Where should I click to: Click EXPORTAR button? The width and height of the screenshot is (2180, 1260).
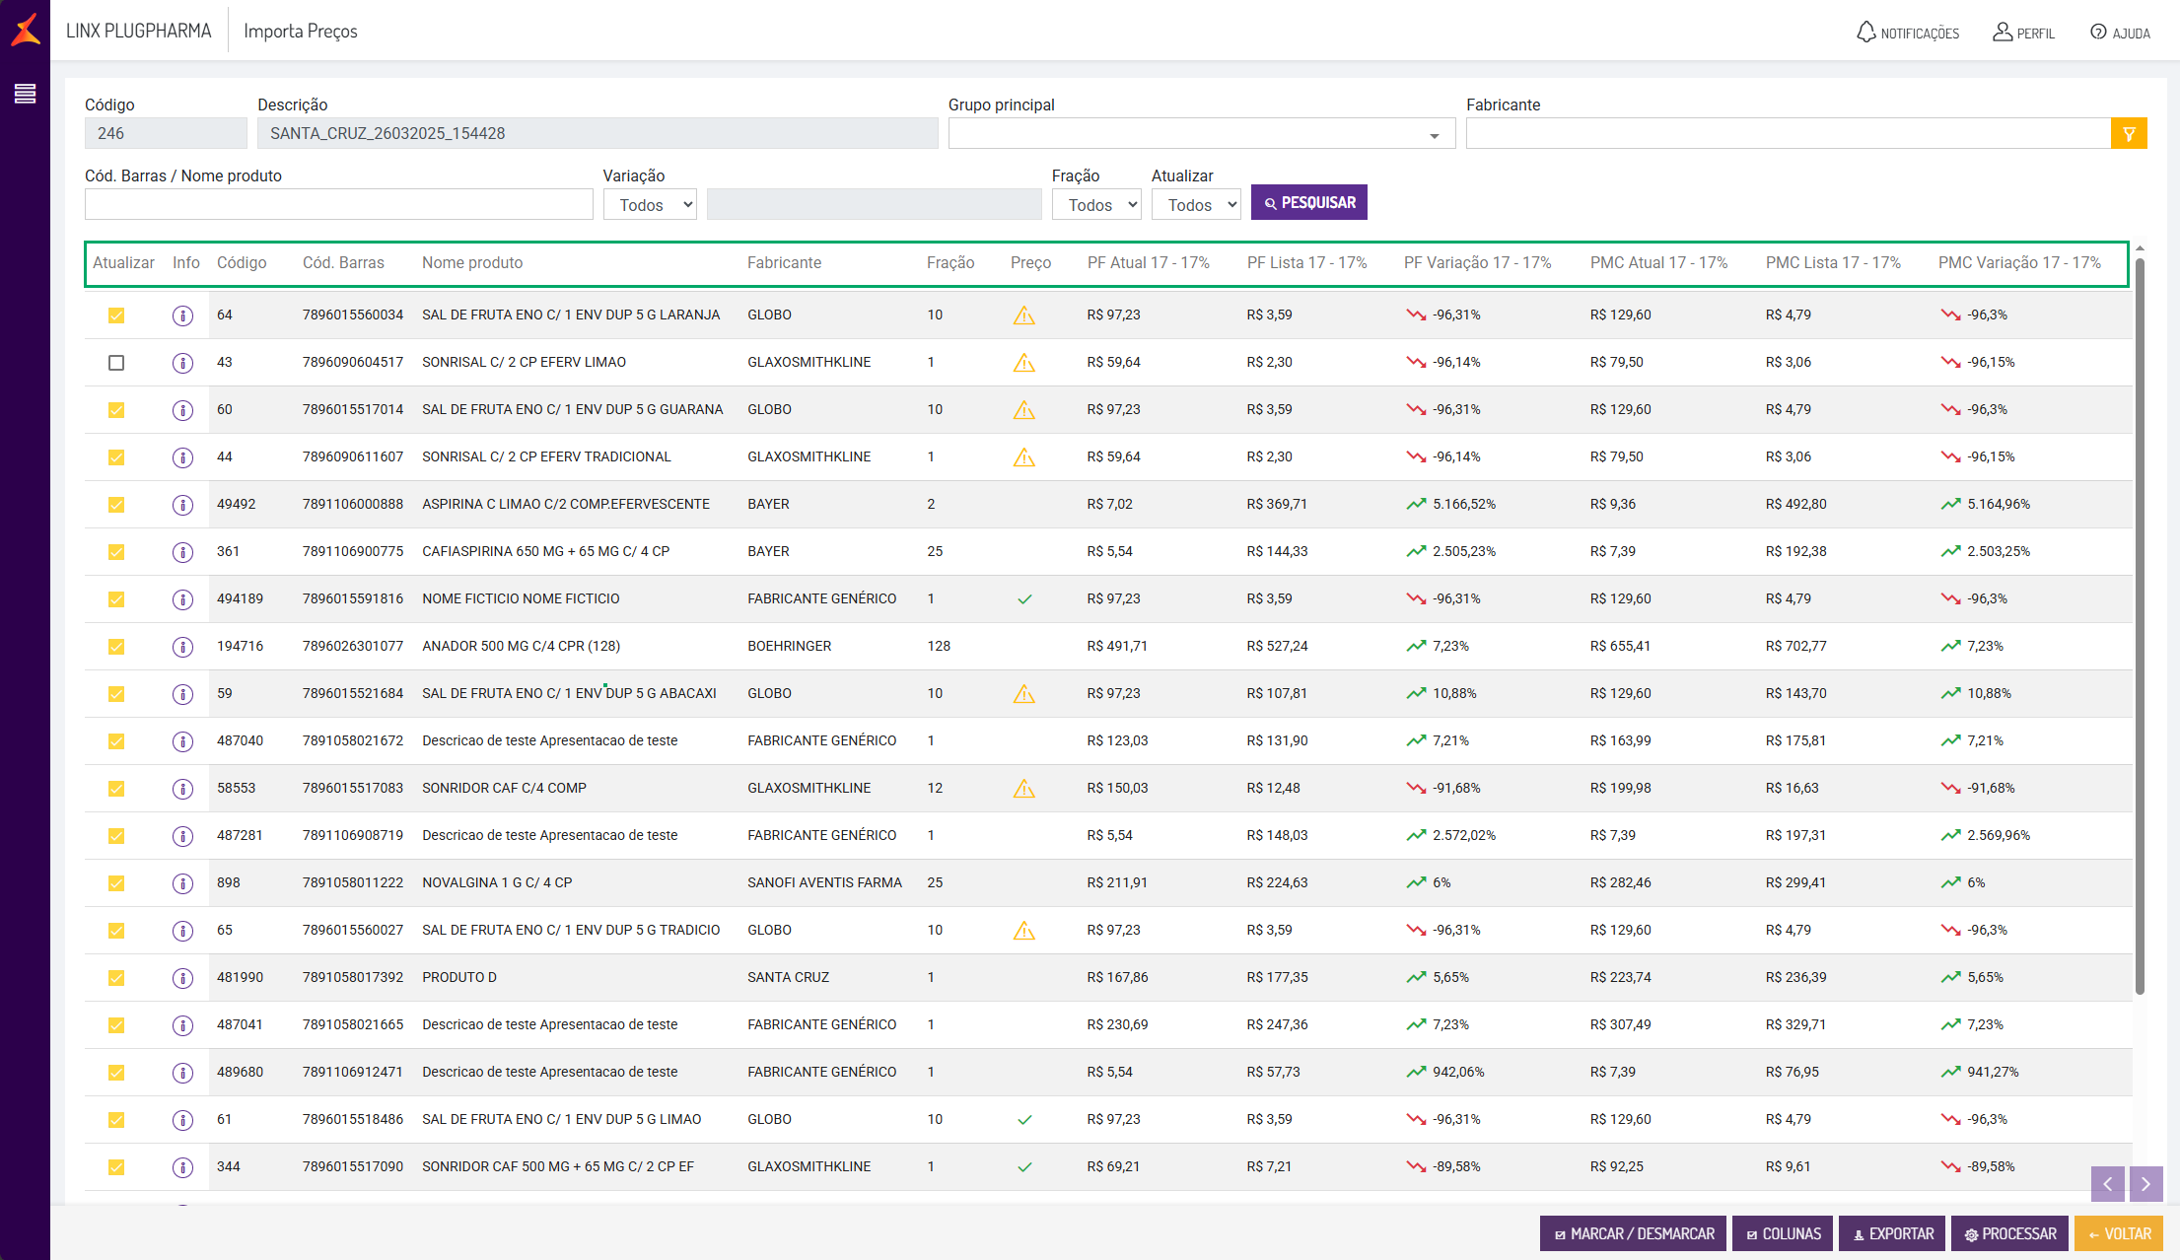point(1892,1234)
